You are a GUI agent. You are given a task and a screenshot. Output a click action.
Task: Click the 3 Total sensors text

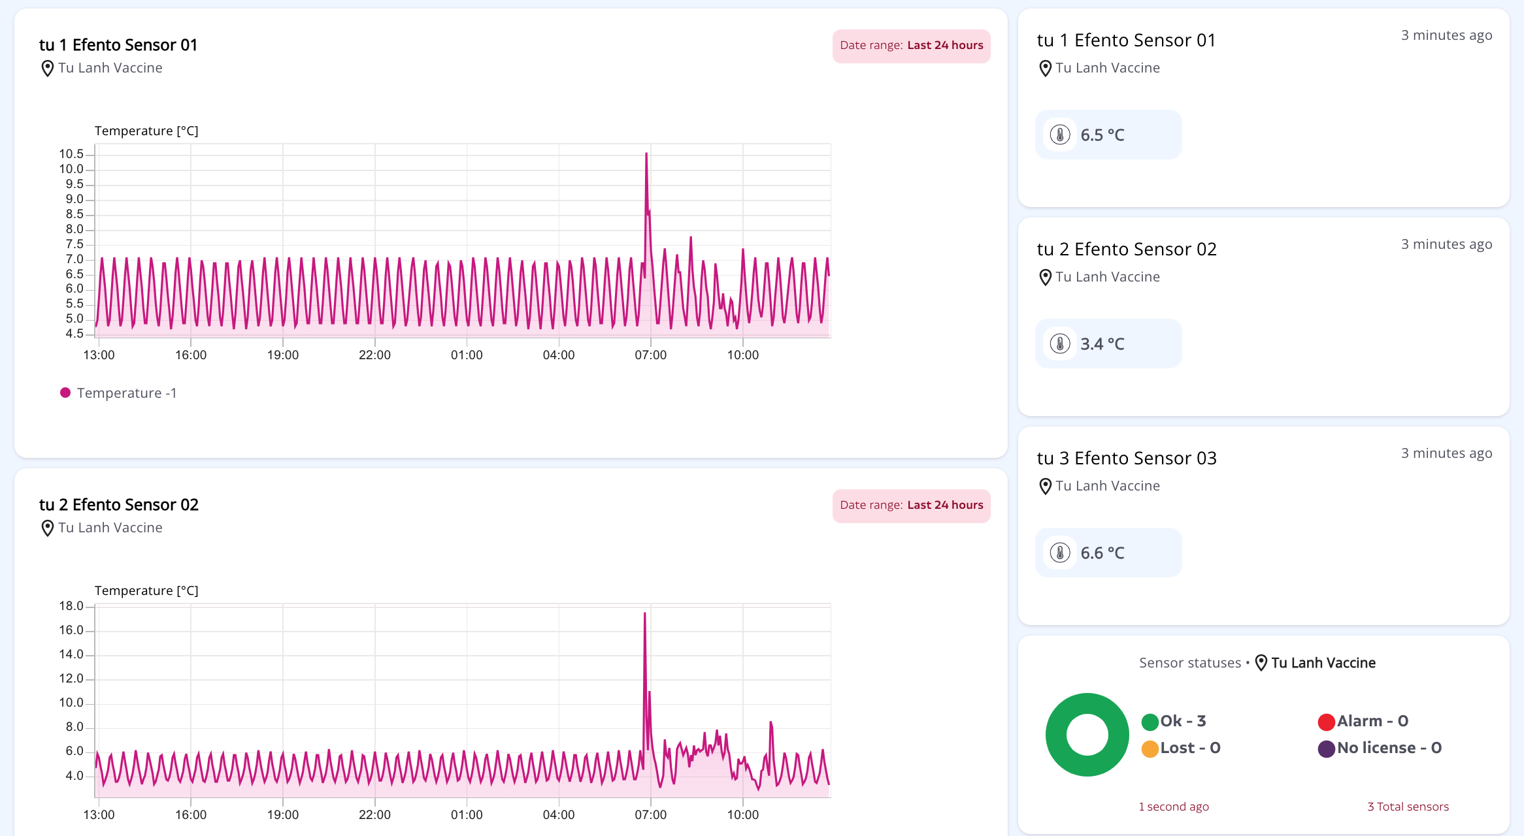[1408, 807]
